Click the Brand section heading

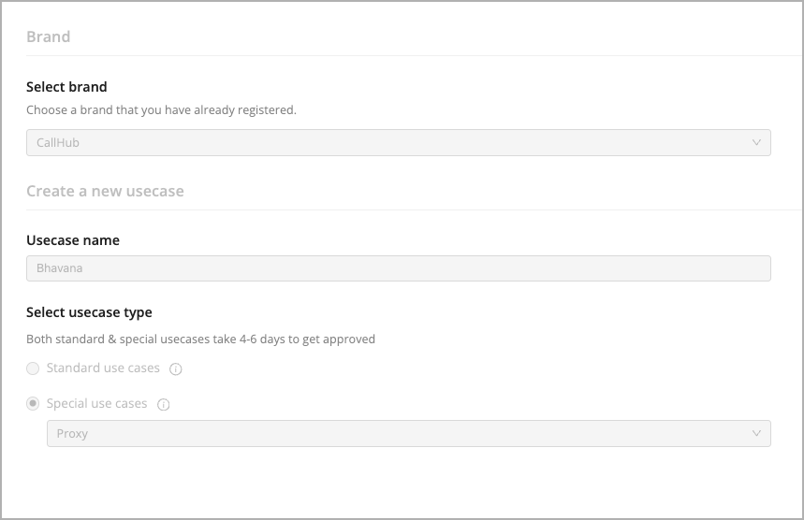pos(48,36)
